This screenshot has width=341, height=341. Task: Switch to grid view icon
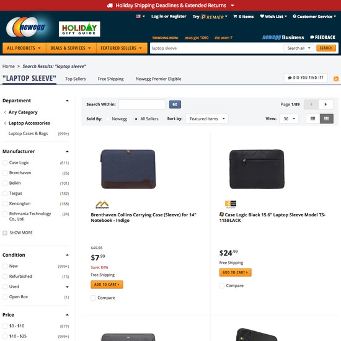326,119
